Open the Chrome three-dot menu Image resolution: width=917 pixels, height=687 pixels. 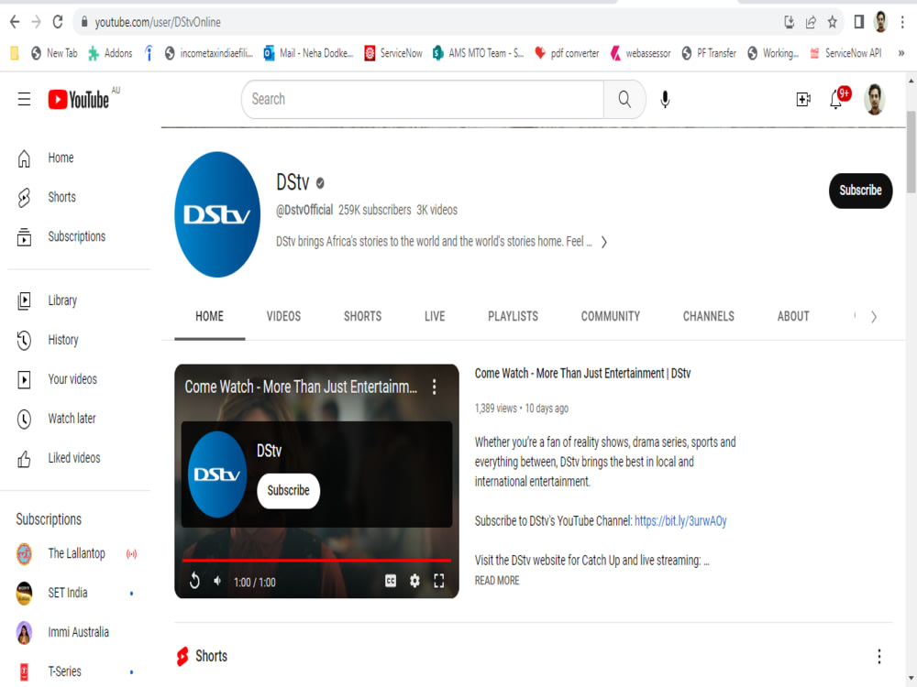point(902,22)
